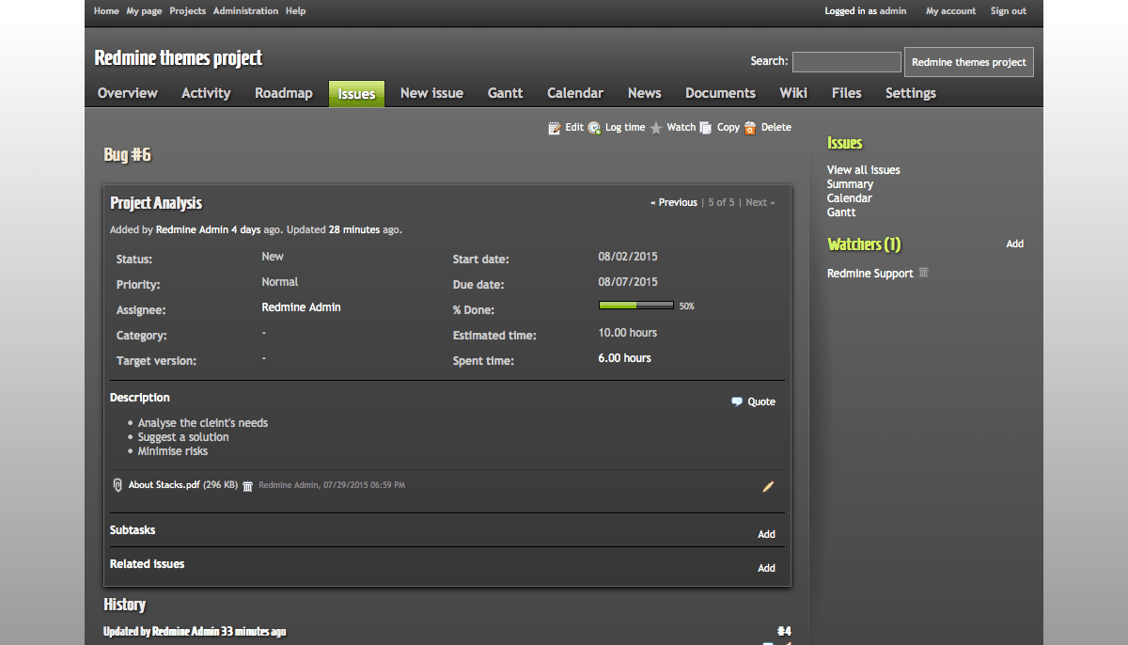This screenshot has width=1128, height=645.
Task: Open the Overview tab
Action: click(x=128, y=93)
